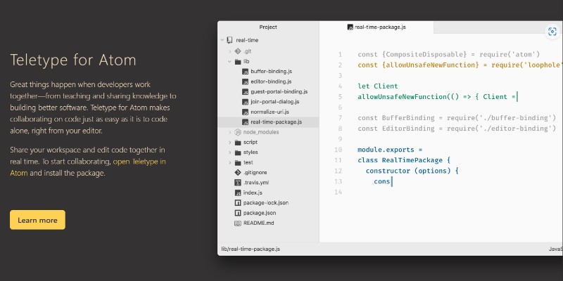Click the JS icon beside join-portal-dialog.js
This screenshot has height=281, width=563.
[x=245, y=102]
